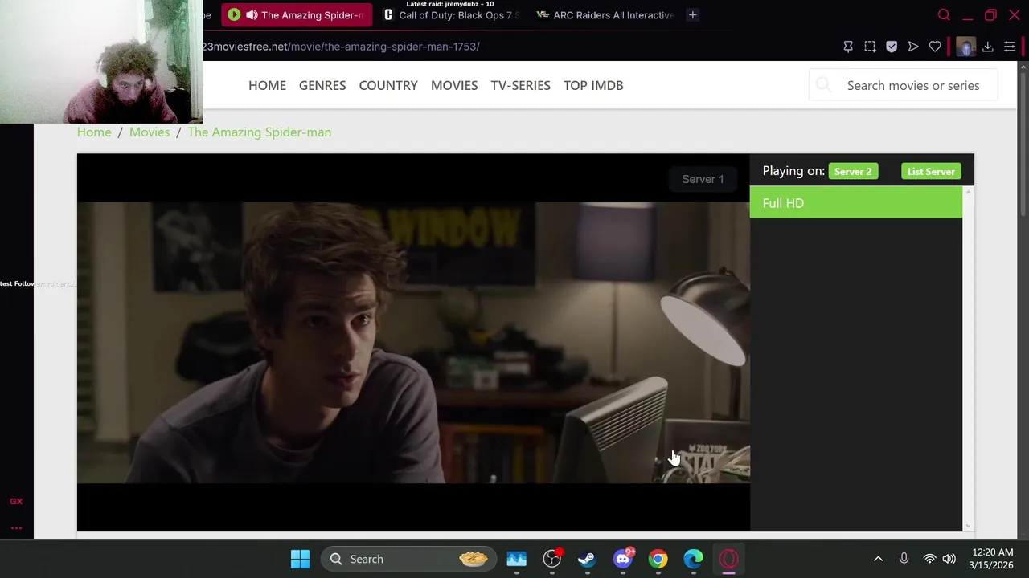The width and height of the screenshot is (1029, 578).
Task: Click the site search magnifier icon
Action: click(x=823, y=85)
